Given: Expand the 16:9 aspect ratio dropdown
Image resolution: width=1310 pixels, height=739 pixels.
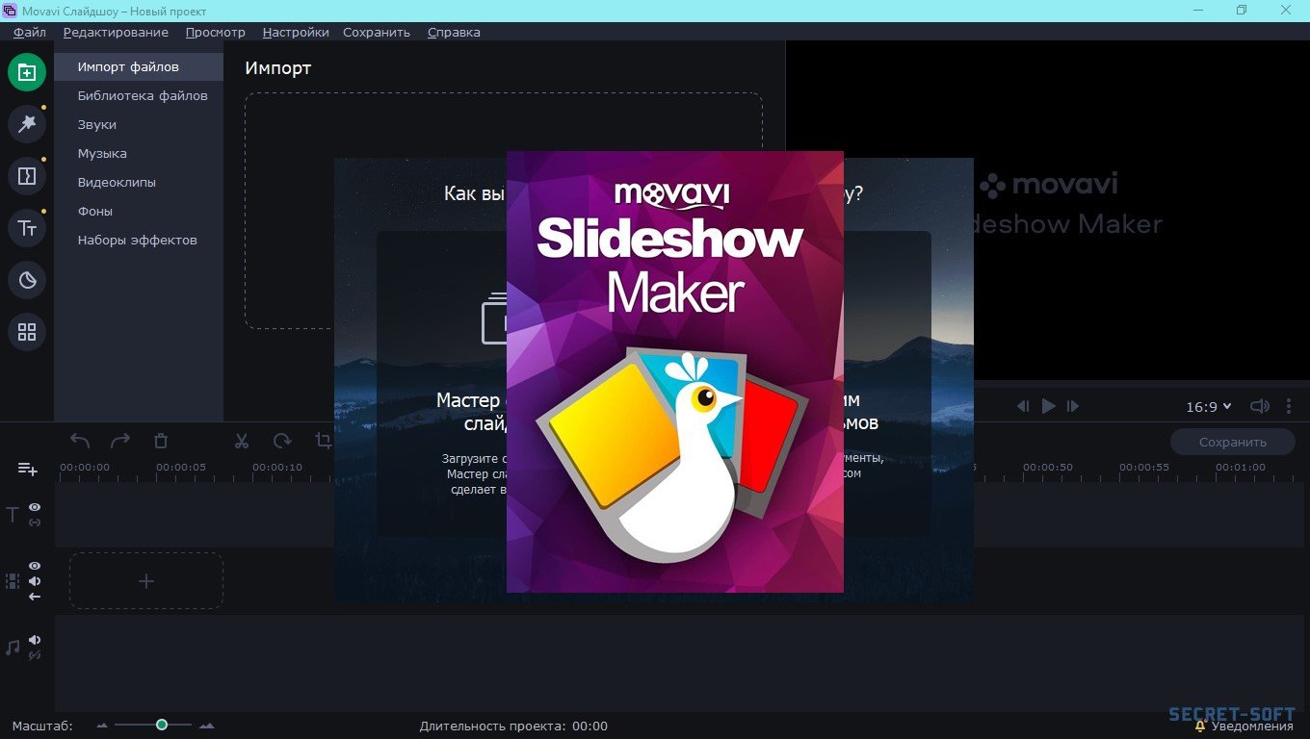Looking at the screenshot, I should click(x=1208, y=407).
